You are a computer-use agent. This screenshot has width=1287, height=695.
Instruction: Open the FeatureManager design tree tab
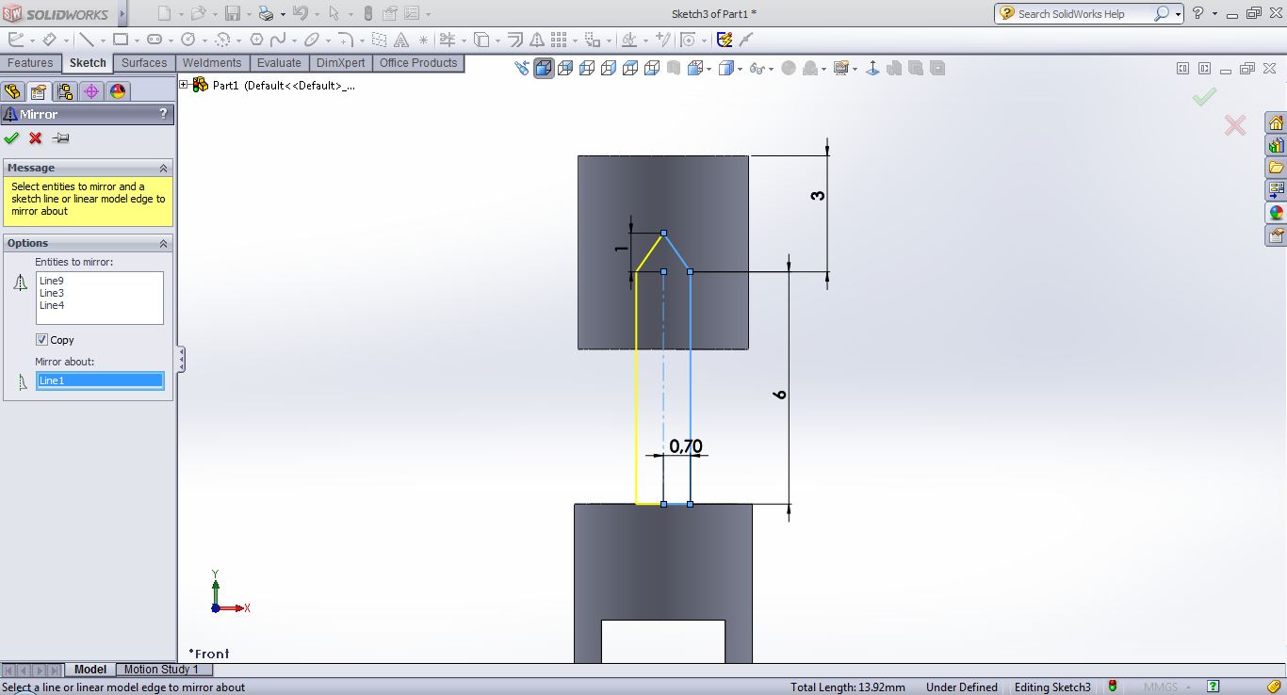[x=12, y=91]
